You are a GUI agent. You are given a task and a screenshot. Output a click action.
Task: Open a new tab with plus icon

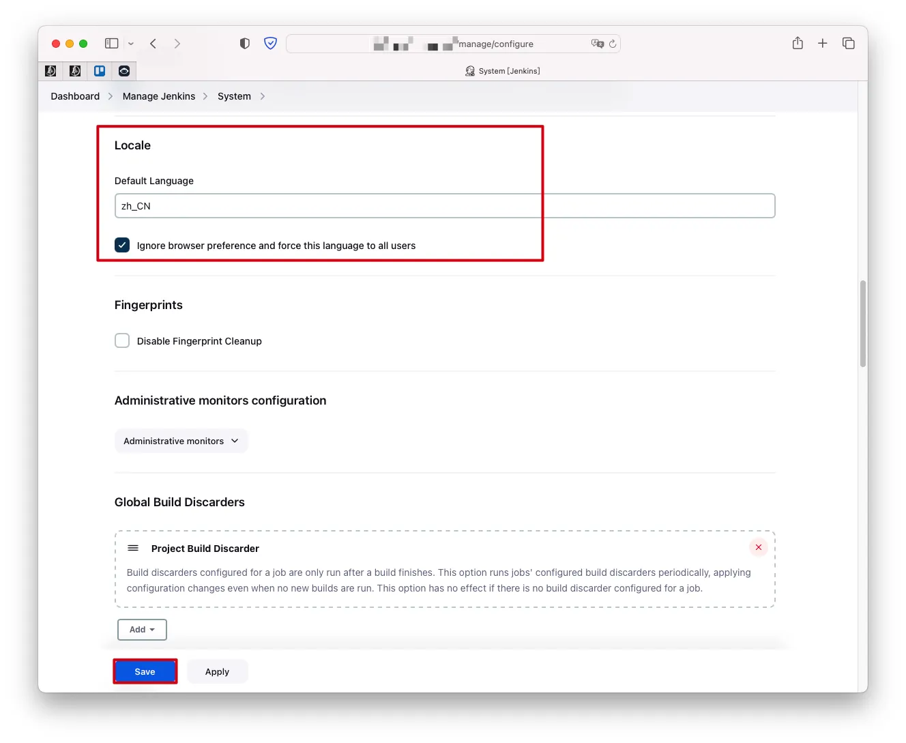click(x=823, y=44)
